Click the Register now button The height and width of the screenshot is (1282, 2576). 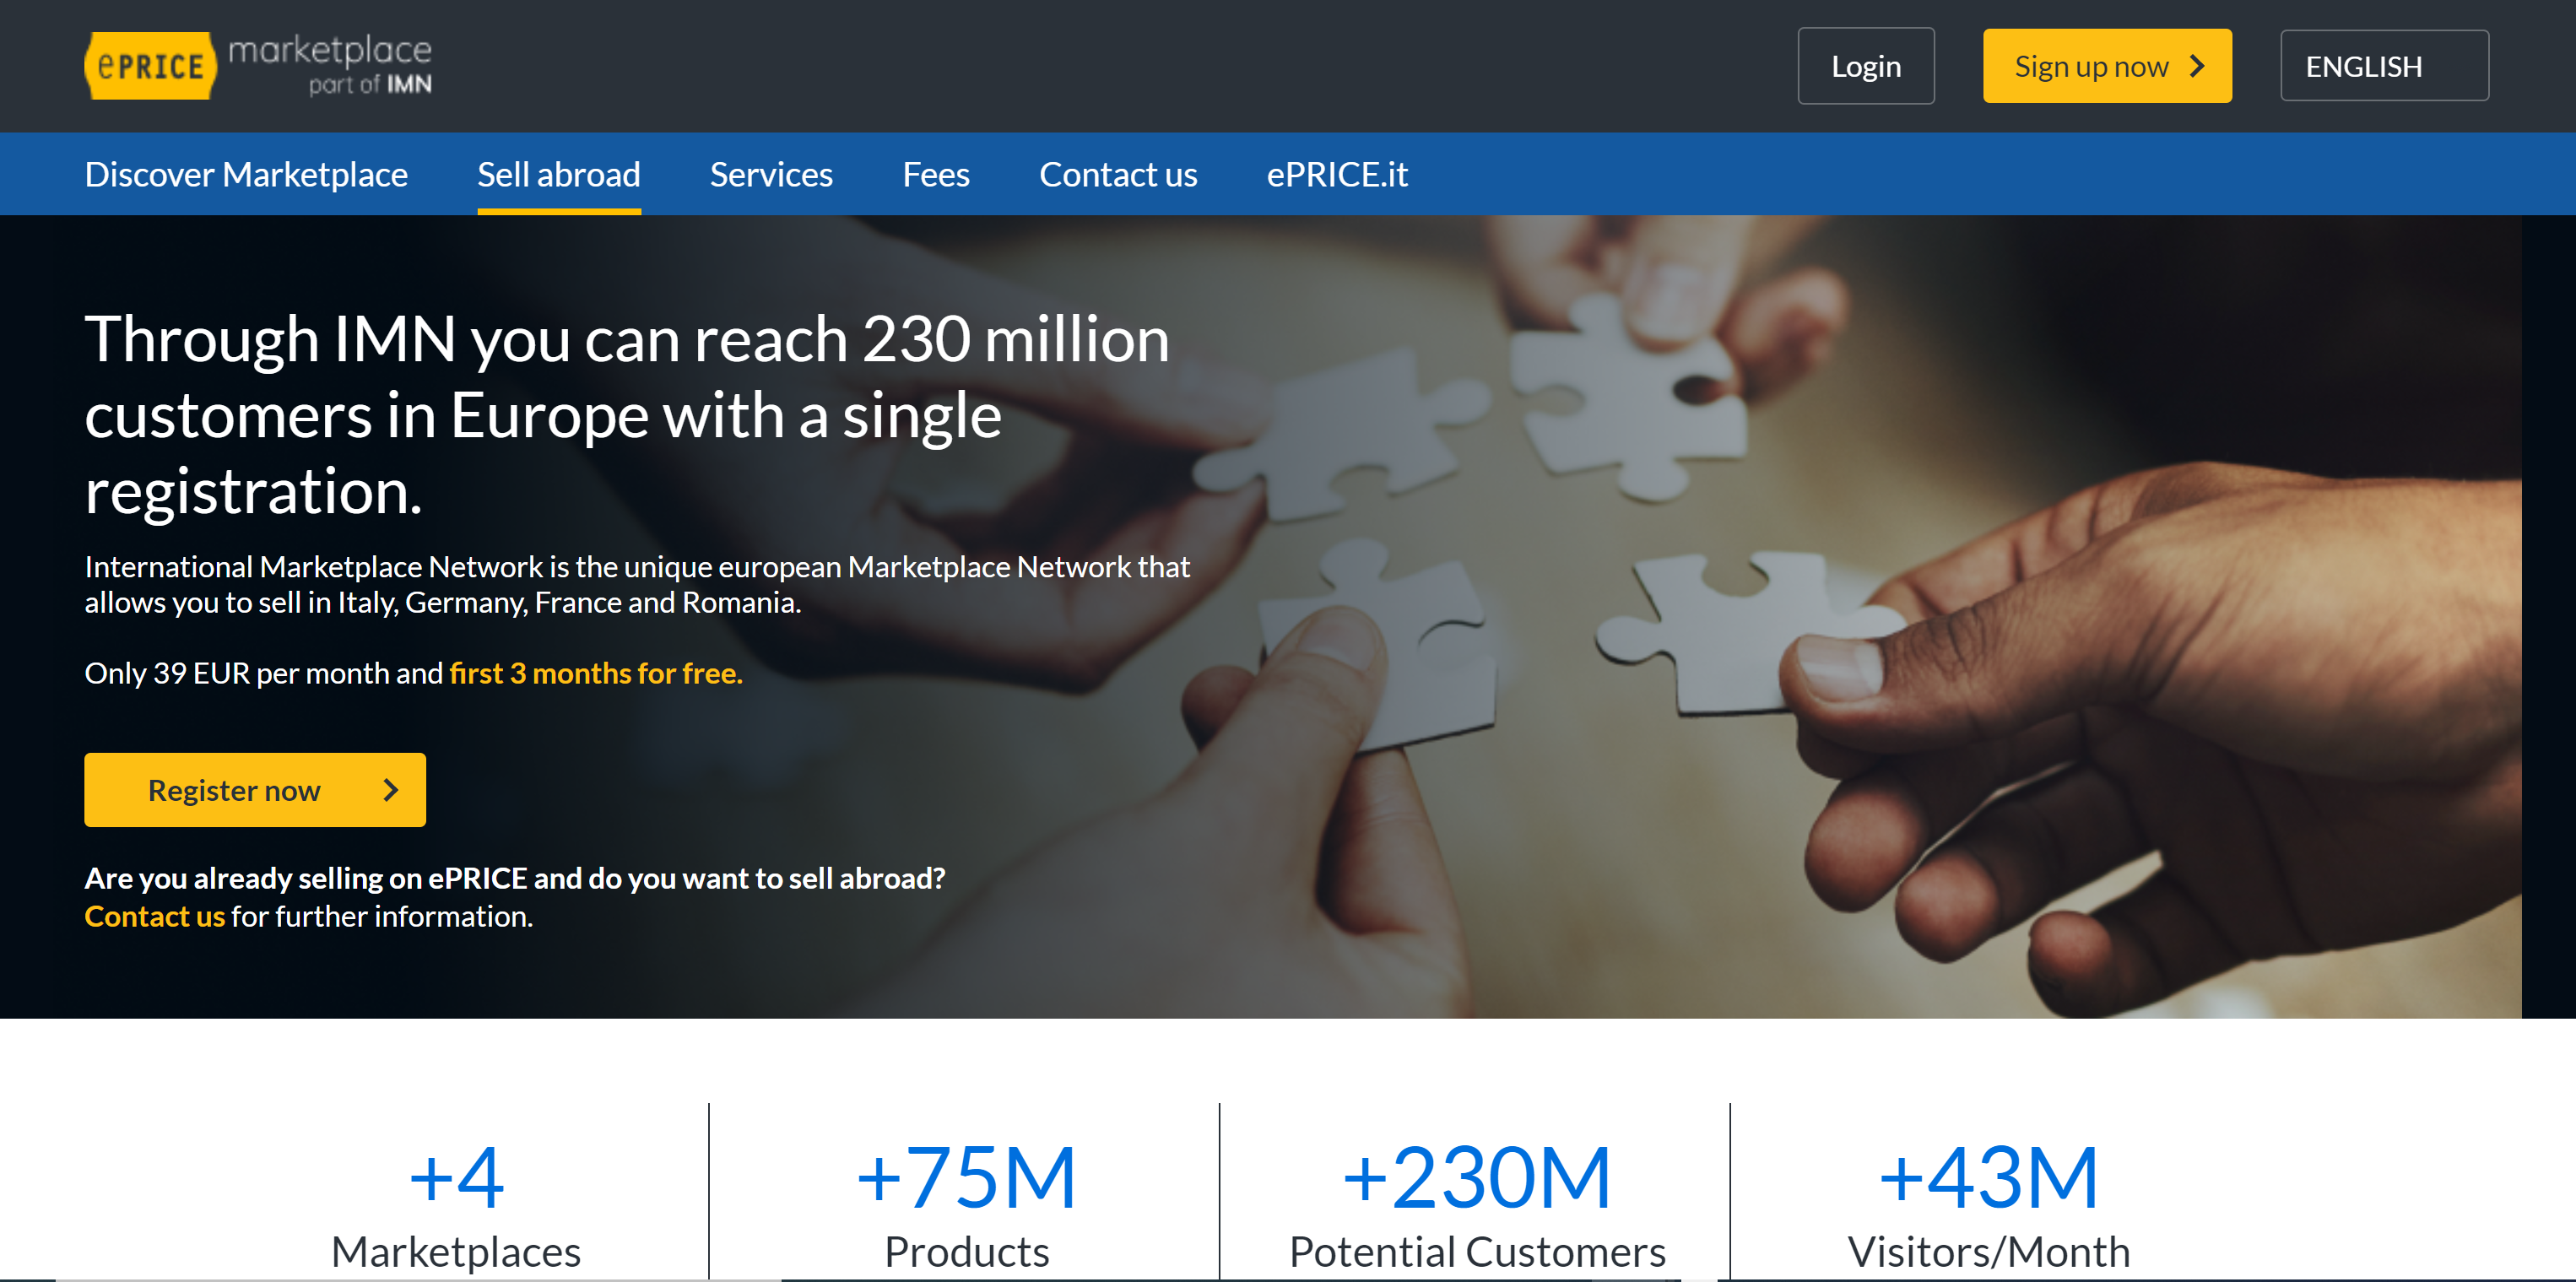pos(255,790)
